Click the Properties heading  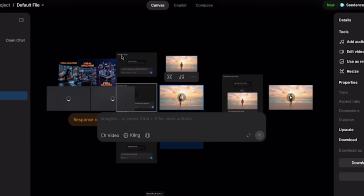[348, 83]
